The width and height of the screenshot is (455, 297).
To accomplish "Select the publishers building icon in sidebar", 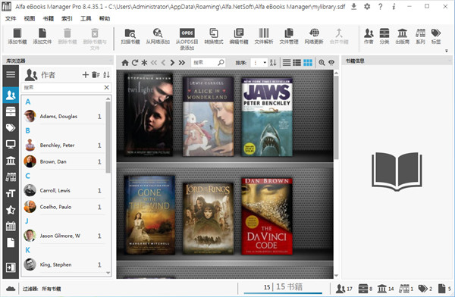I will coord(11,161).
